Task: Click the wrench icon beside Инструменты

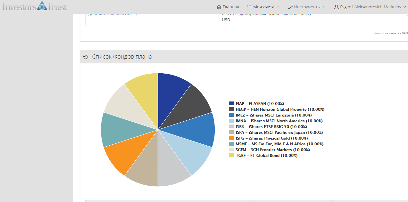Action: [290, 7]
